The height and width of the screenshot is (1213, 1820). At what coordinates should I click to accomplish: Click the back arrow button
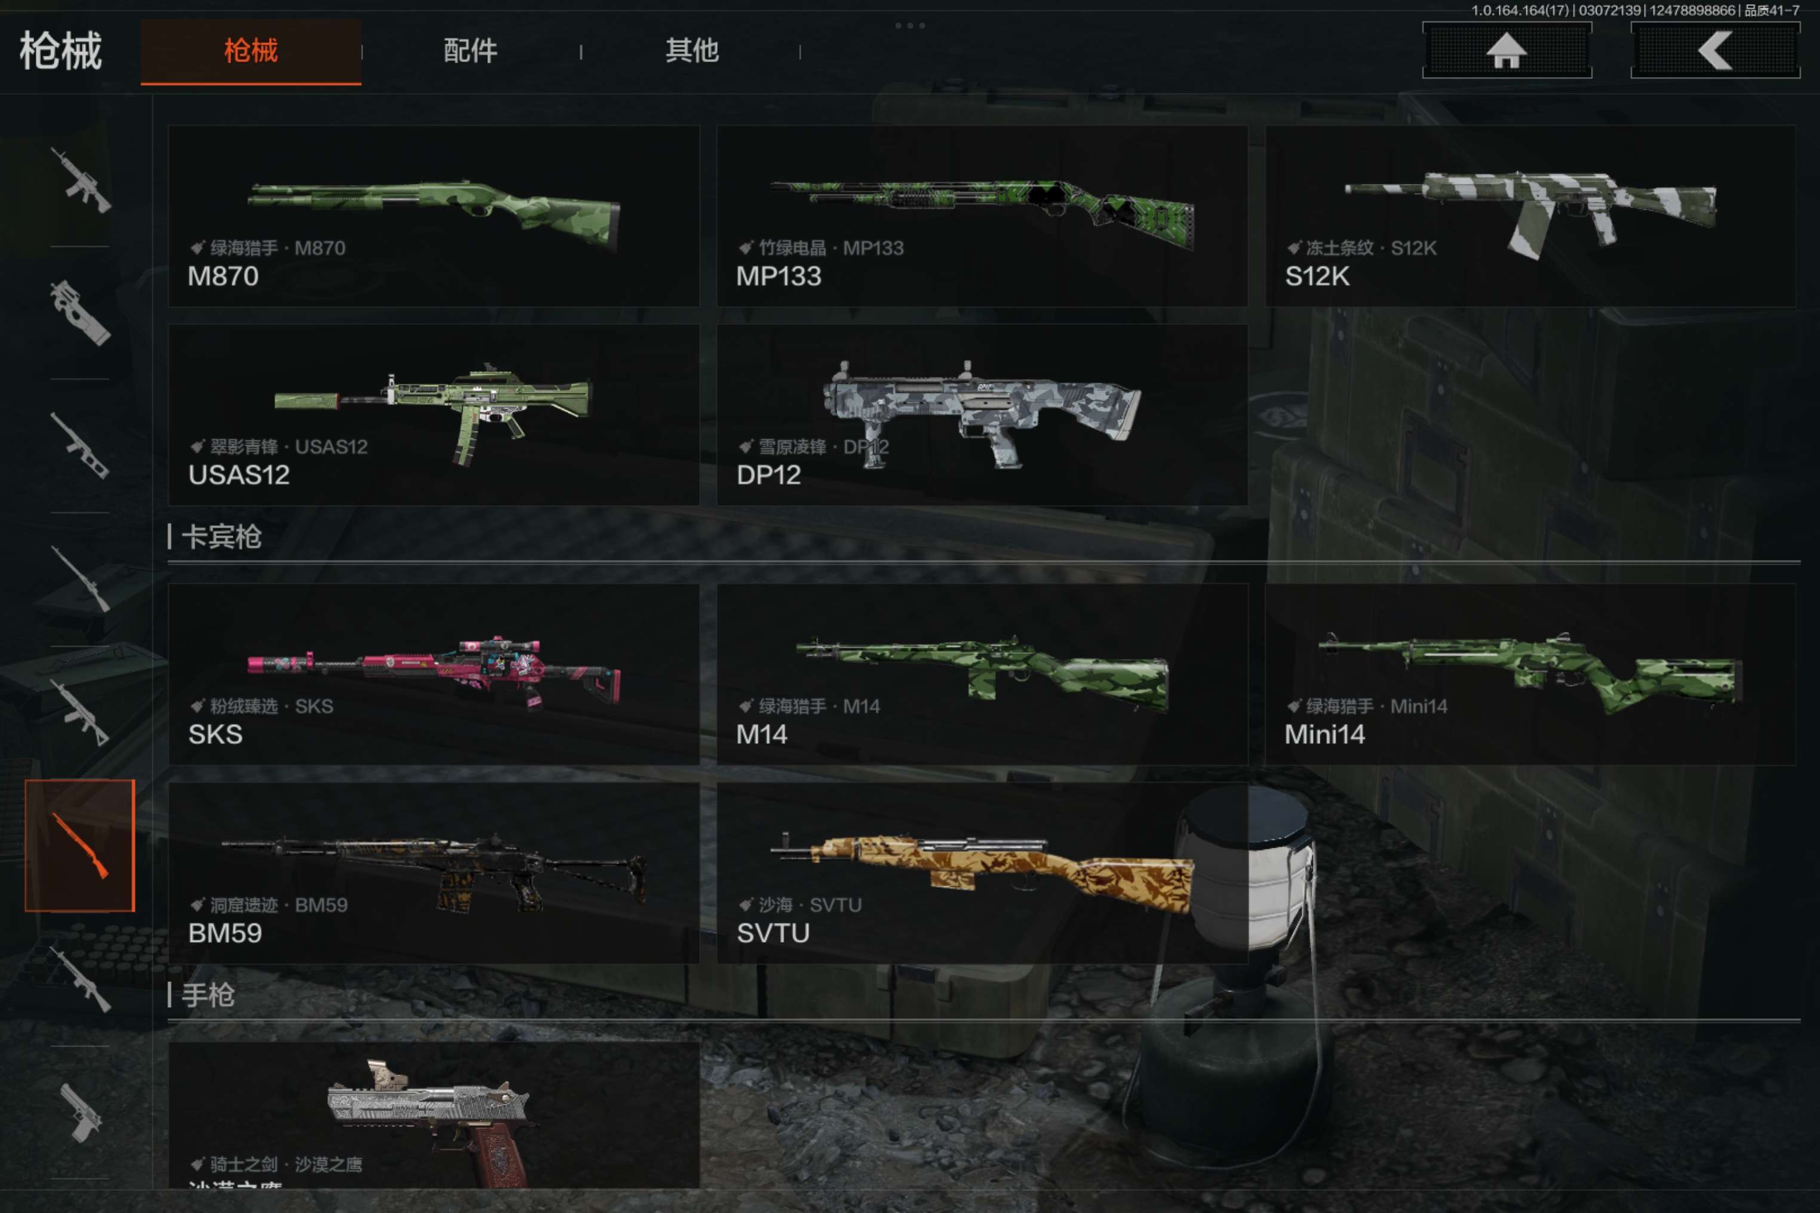[1715, 51]
